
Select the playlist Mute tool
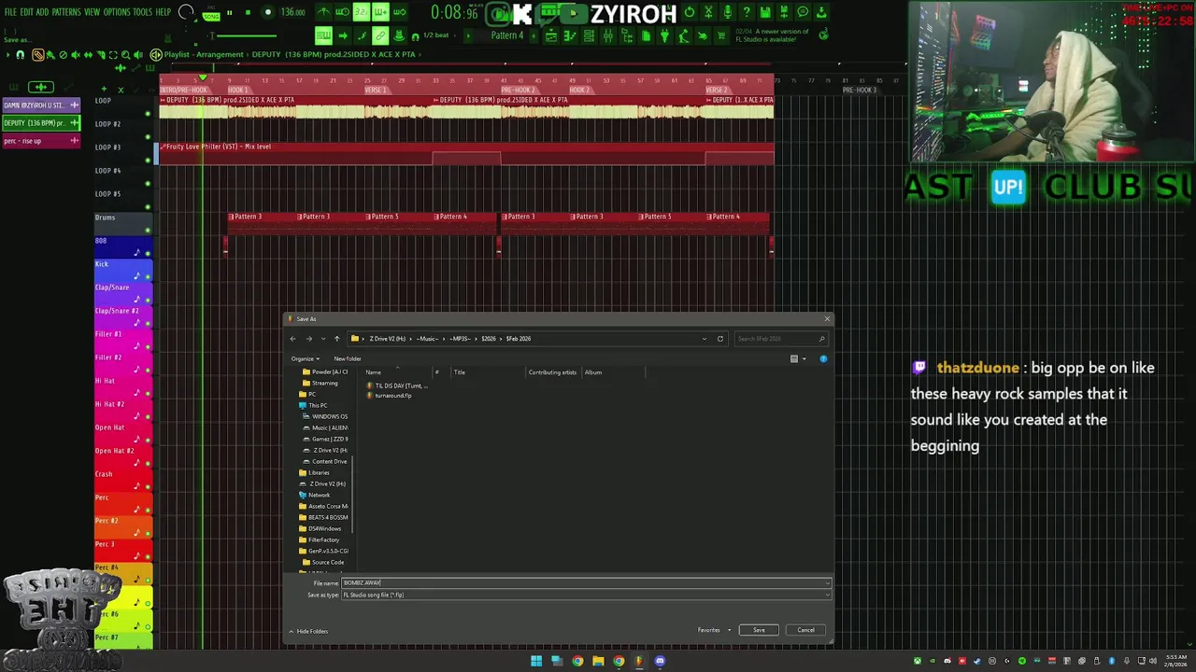76,55
